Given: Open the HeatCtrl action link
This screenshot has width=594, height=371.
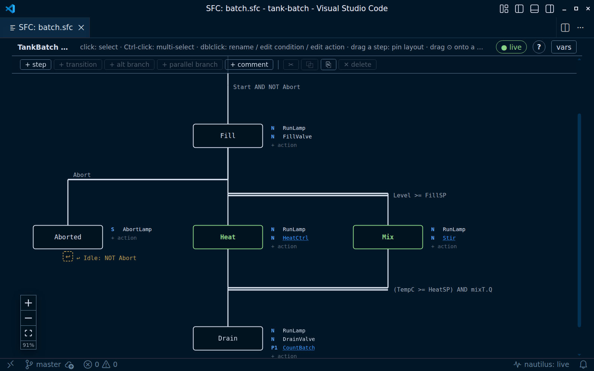Looking at the screenshot, I should pos(296,238).
